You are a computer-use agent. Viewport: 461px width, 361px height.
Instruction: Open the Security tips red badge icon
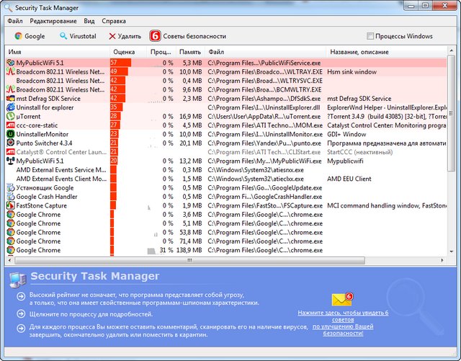tap(155, 36)
